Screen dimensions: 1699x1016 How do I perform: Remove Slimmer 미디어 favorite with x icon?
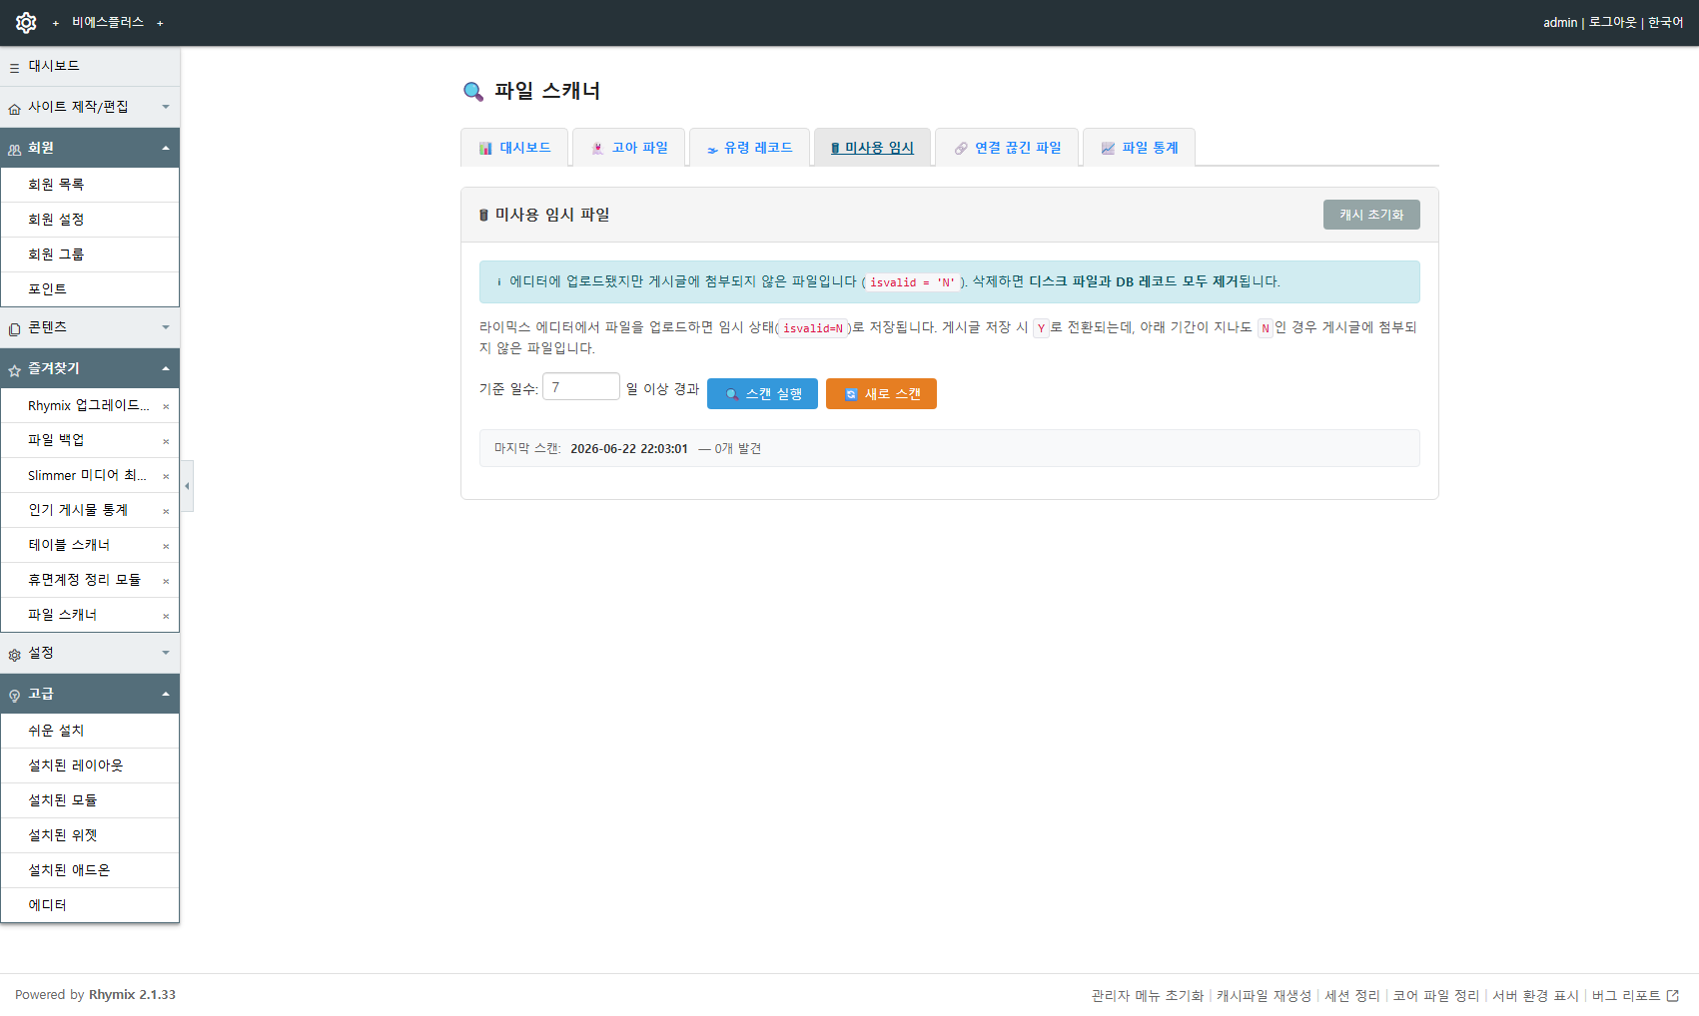(166, 476)
